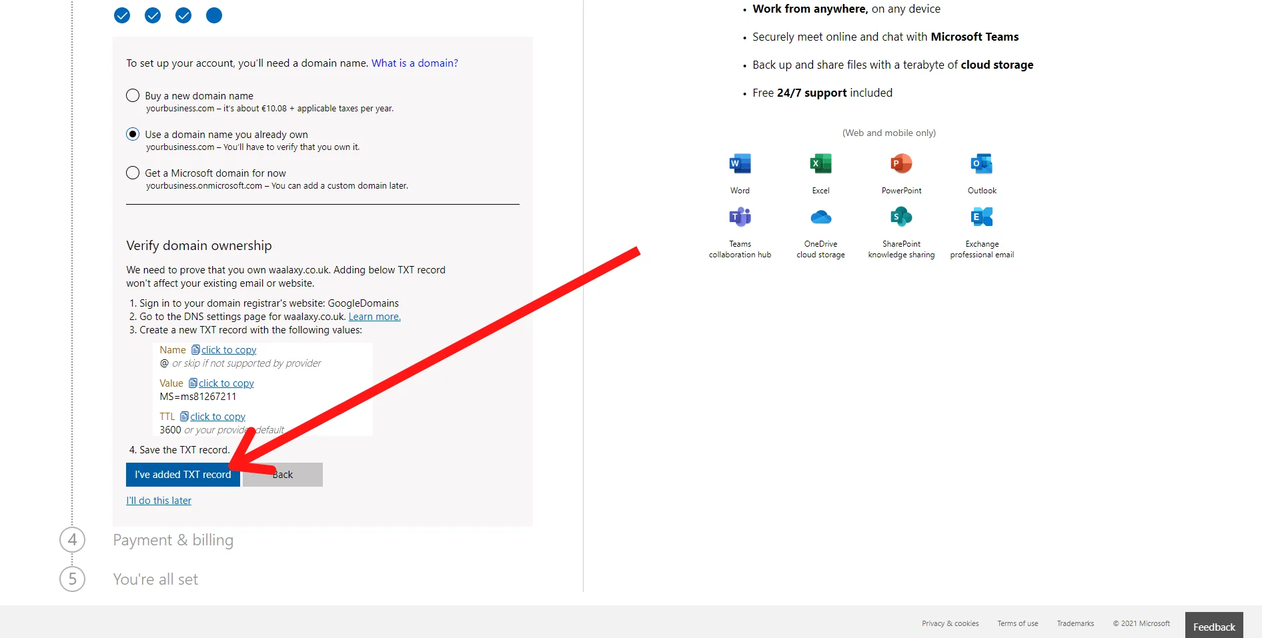Click the 3600 TTL value text
This screenshot has width=1262, height=638.
click(170, 430)
